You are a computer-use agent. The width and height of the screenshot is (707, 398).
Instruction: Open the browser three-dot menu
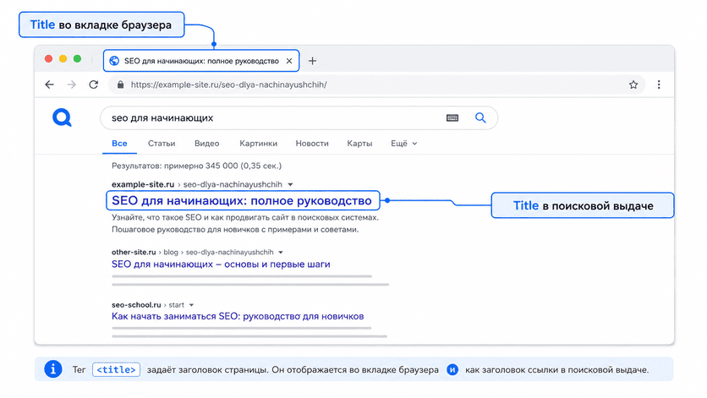point(659,85)
